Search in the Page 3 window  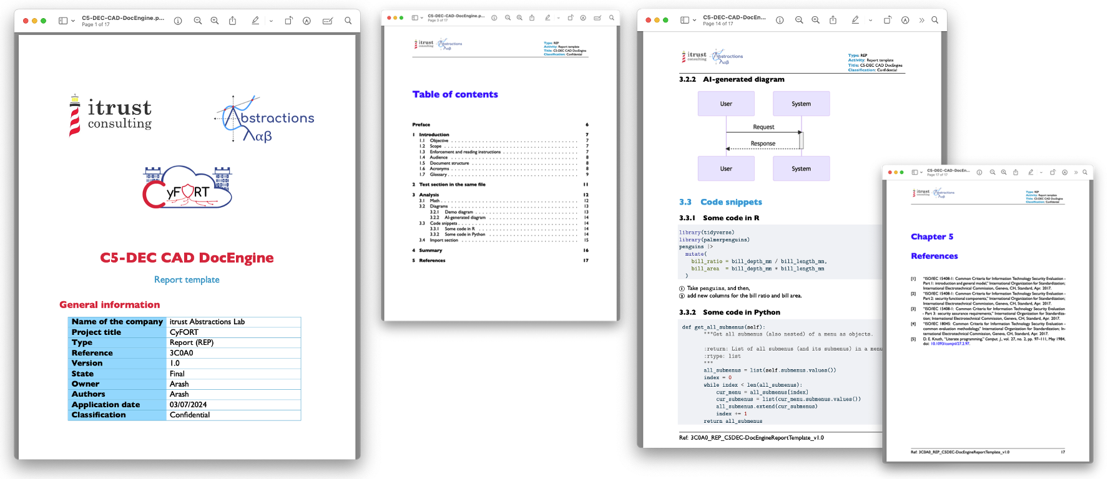(612, 17)
